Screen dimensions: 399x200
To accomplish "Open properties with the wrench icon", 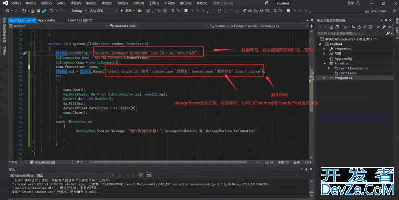I will click(384, 27).
